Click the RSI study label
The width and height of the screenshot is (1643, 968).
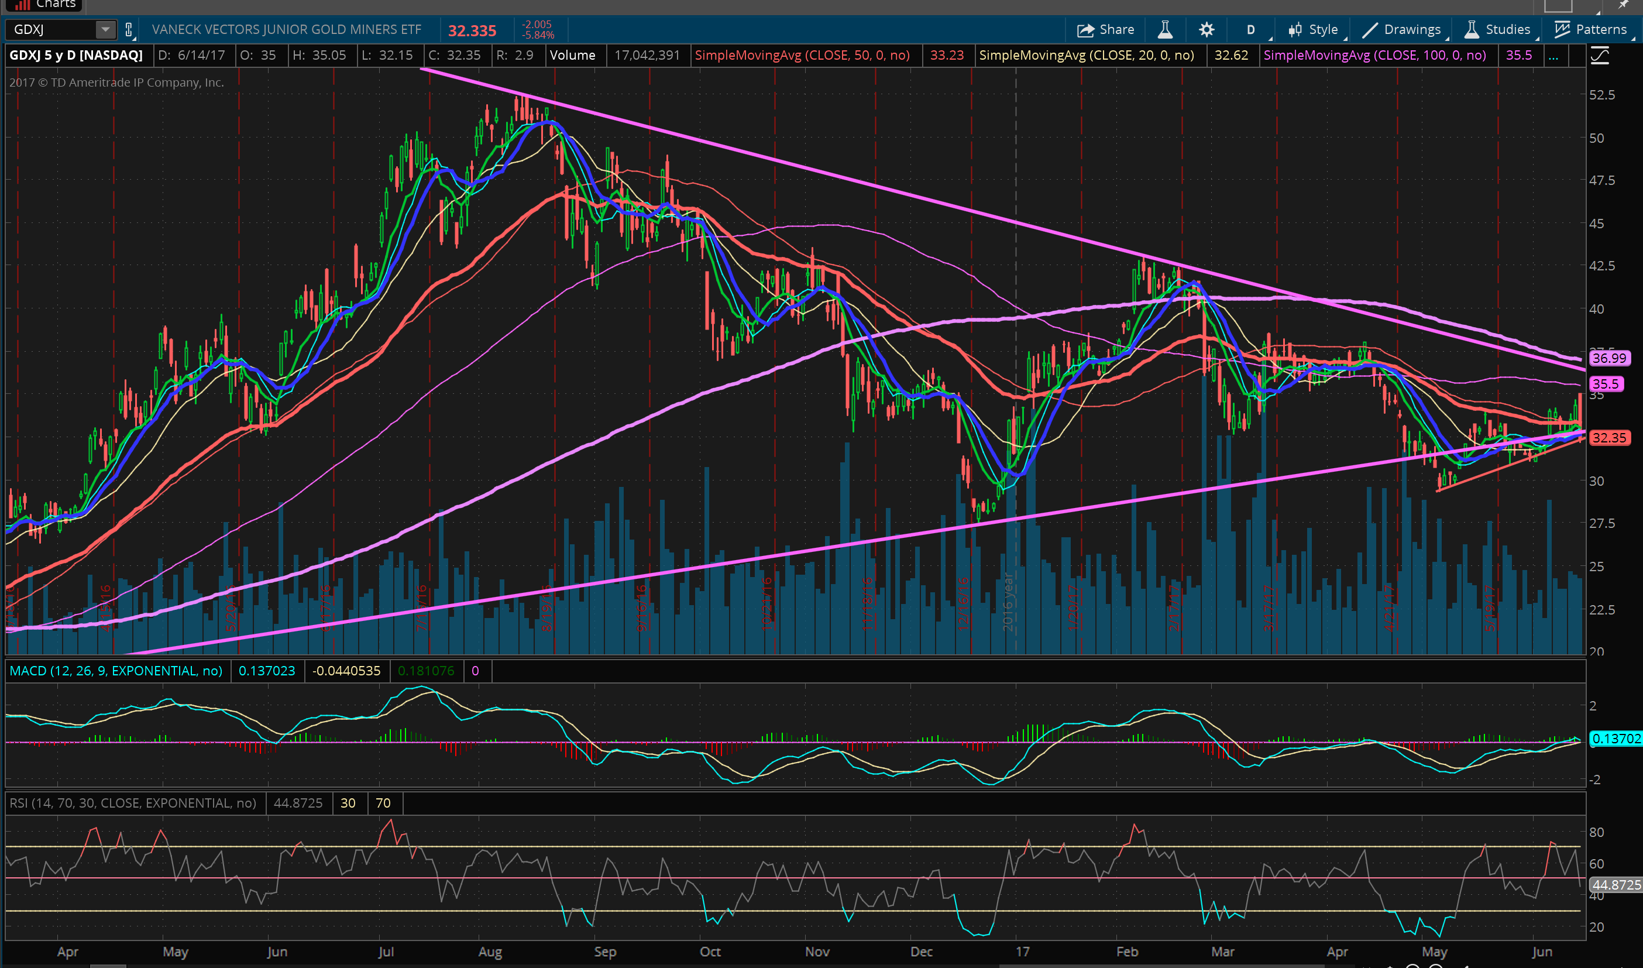click(133, 803)
